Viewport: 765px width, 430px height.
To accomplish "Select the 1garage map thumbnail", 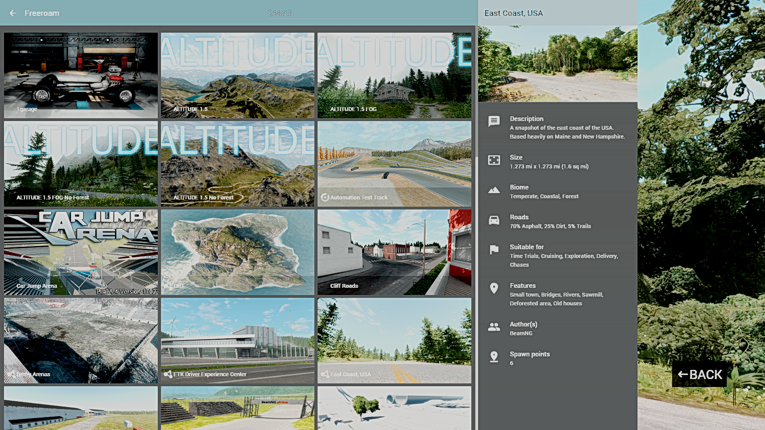I will click(x=81, y=75).
